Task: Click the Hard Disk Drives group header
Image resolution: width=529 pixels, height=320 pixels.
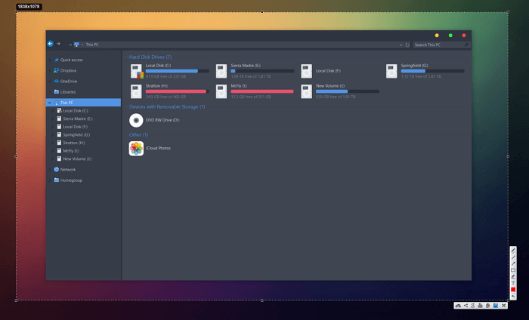Action: point(150,57)
